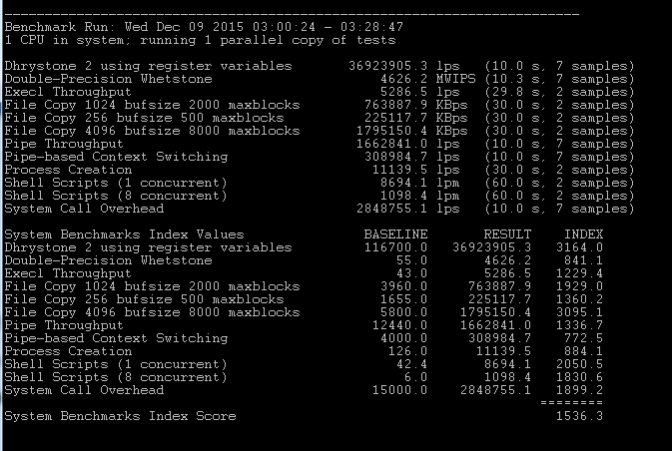
Task: Click Execl Throughput value '5286.5 lps'
Action: tap(420, 92)
